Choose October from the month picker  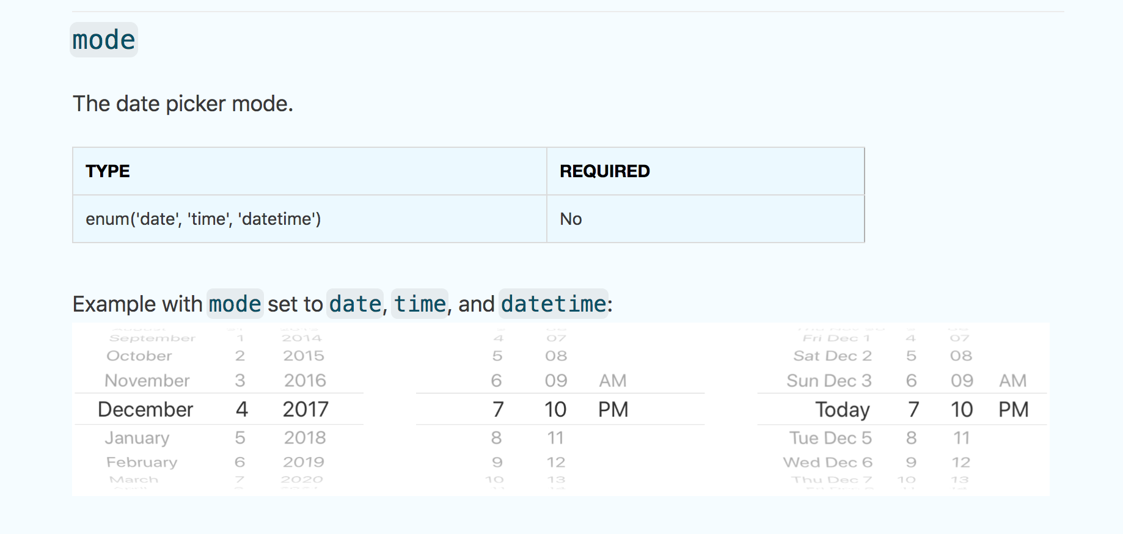tap(139, 356)
